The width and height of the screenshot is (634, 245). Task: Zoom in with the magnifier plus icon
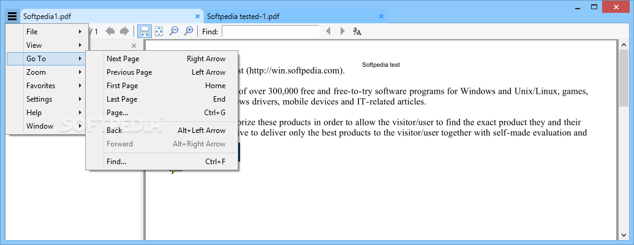(189, 31)
